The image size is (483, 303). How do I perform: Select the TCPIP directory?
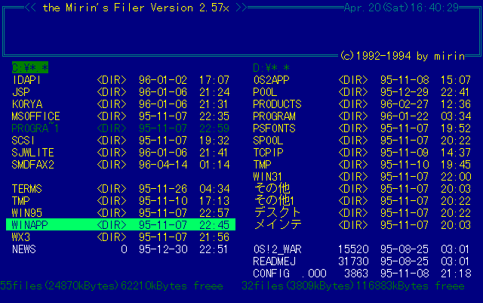tap(362, 153)
